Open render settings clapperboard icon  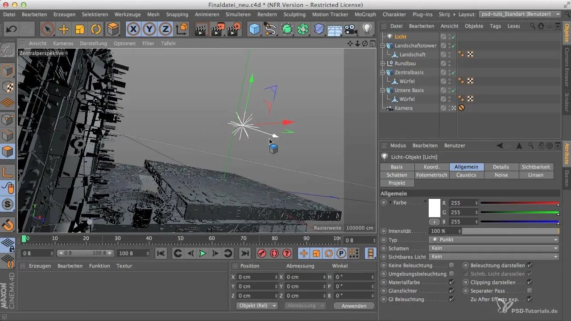(234, 29)
